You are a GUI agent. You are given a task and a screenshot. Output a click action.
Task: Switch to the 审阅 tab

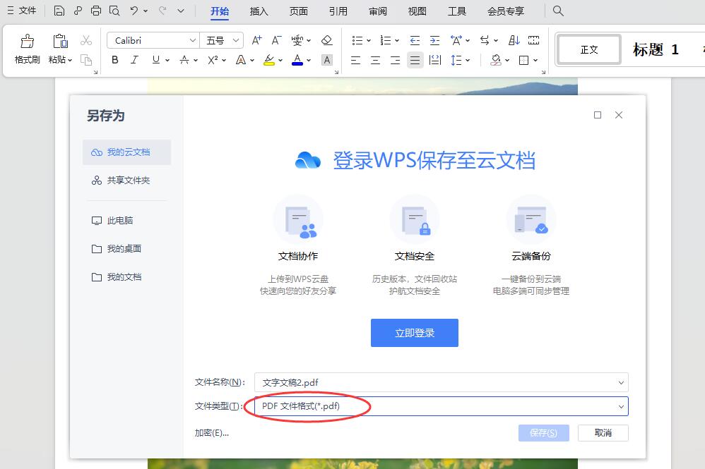point(378,11)
